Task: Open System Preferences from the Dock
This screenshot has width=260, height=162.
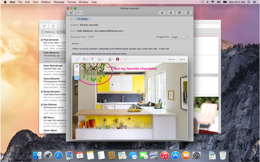Action: (x=197, y=155)
